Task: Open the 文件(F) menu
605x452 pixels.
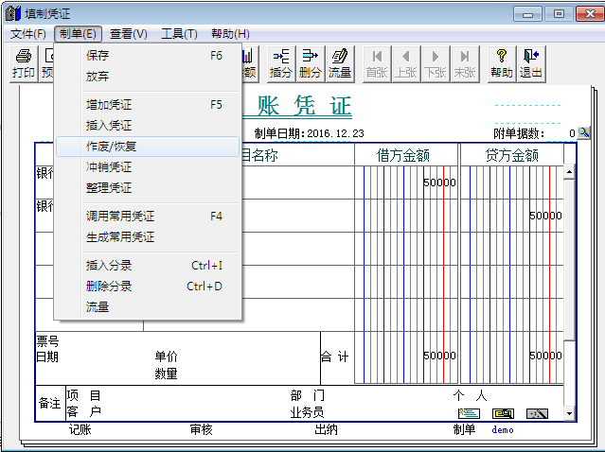Action: click(27, 34)
